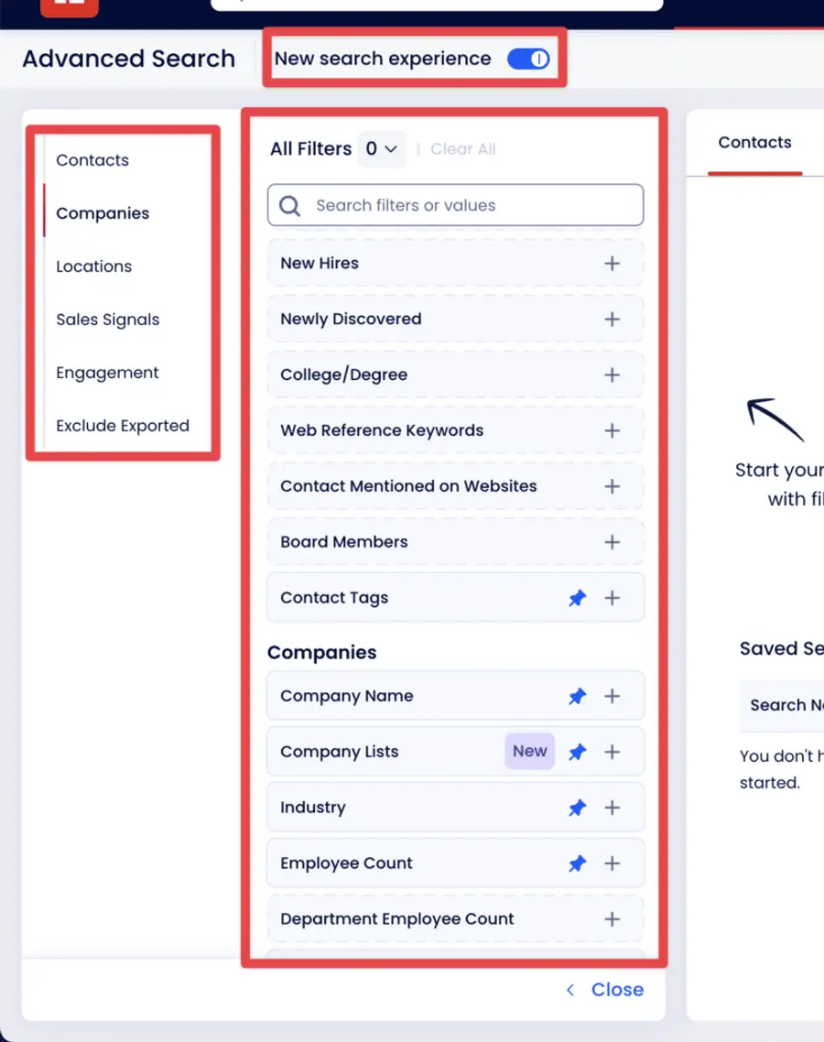Click the Clear All link
Viewport: 824px width, 1042px height.
click(463, 148)
